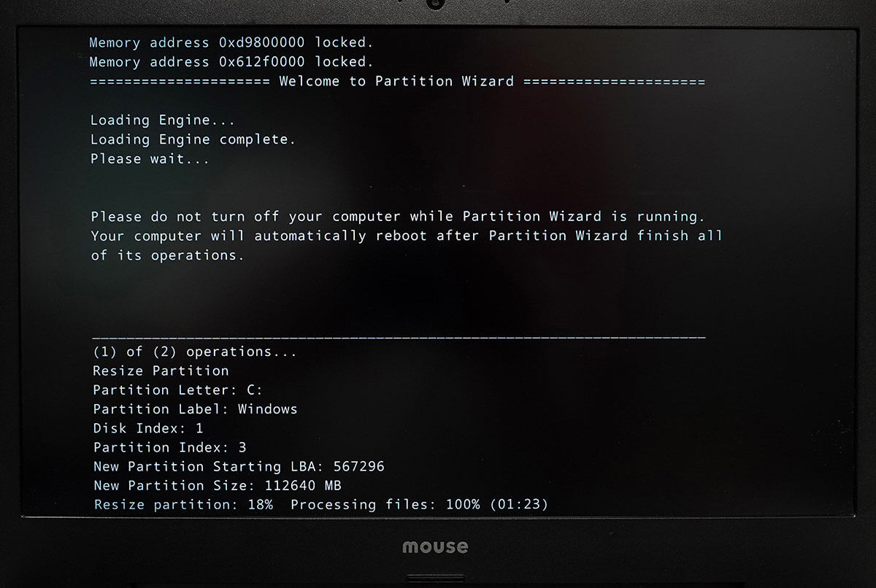
Task: Click the 'Loading Engine...' line
Action: click(163, 120)
